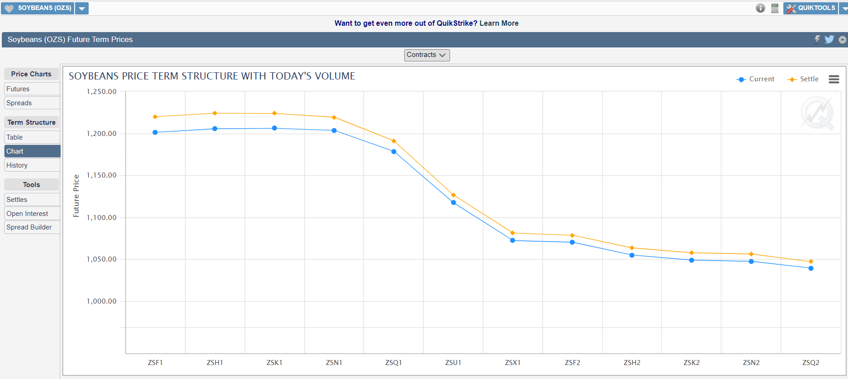Open the Contracts dropdown

click(x=427, y=55)
